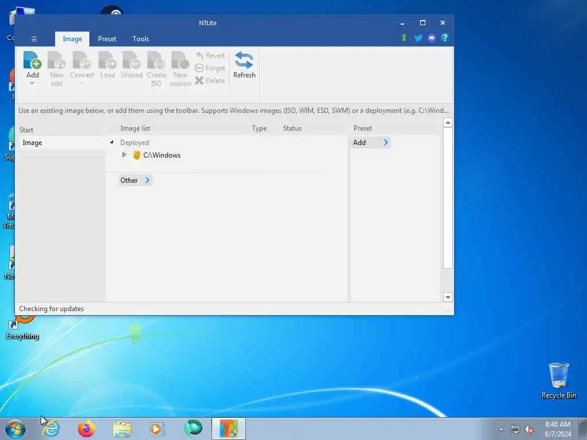The width and height of the screenshot is (587, 440).
Task: Click the New edit toolbar icon
Action: [57, 69]
